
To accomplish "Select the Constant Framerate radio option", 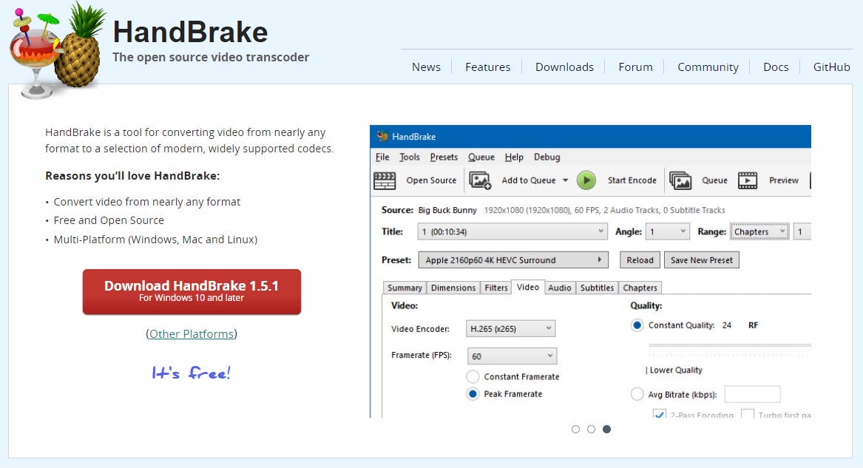I will tap(473, 376).
